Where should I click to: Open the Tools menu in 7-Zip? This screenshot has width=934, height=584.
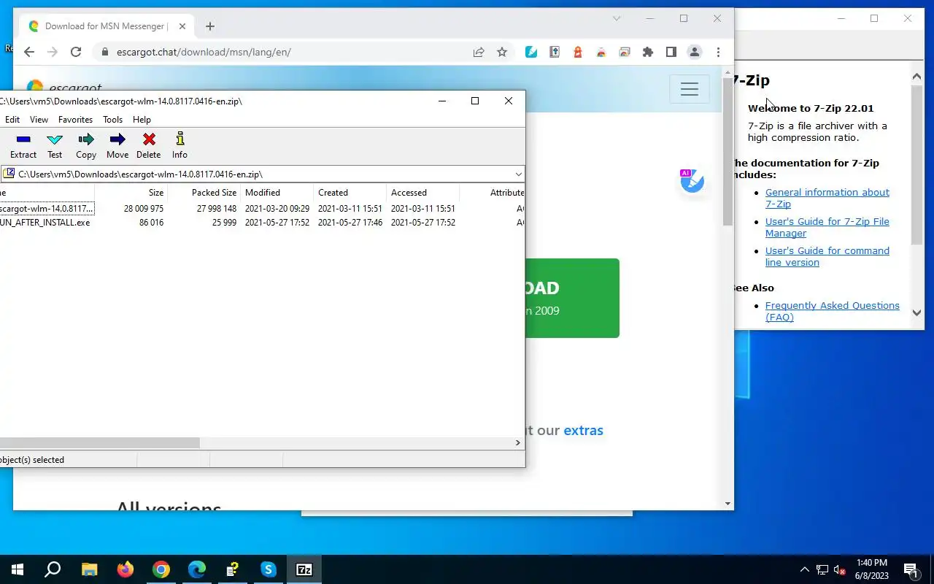[112, 120]
